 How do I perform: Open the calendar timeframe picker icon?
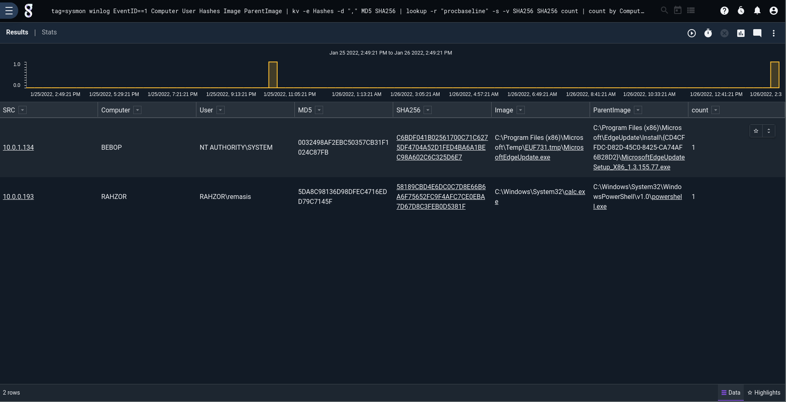pyautogui.click(x=678, y=10)
